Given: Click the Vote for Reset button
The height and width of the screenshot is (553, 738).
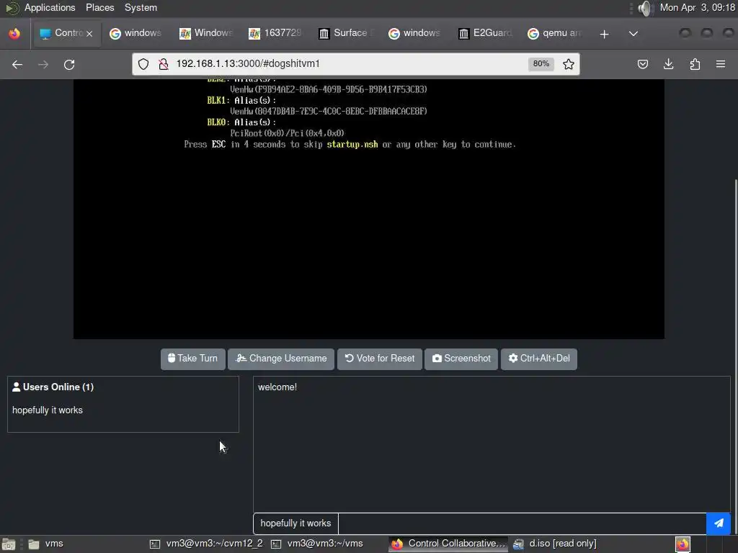Looking at the screenshot, I should pos(379,359).
